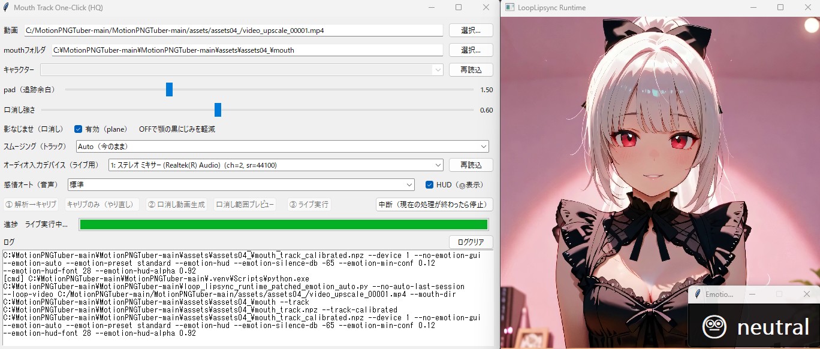Close the Emotion HUD small window
The image size is (820, 349).
pyautogui.click(x=806, y=295)
